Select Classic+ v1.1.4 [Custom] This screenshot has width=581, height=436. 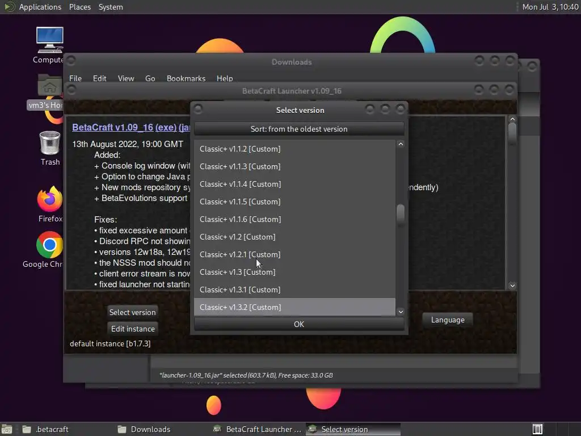click(294, 184)
